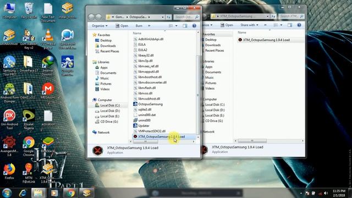Click Open in the right window toolbar
Viewport: 352px width, 198px height.
coord(227,25)
